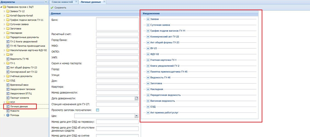Focus the Город банка input field
Image resolution: width=310 pixels, height=137 pixels.
(x=118, y=40)
